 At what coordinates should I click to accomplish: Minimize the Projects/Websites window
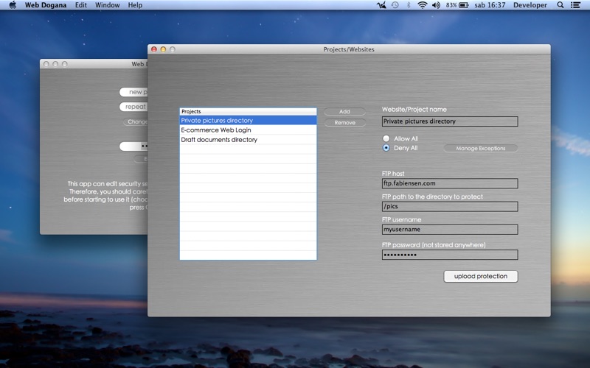point(163,49)
